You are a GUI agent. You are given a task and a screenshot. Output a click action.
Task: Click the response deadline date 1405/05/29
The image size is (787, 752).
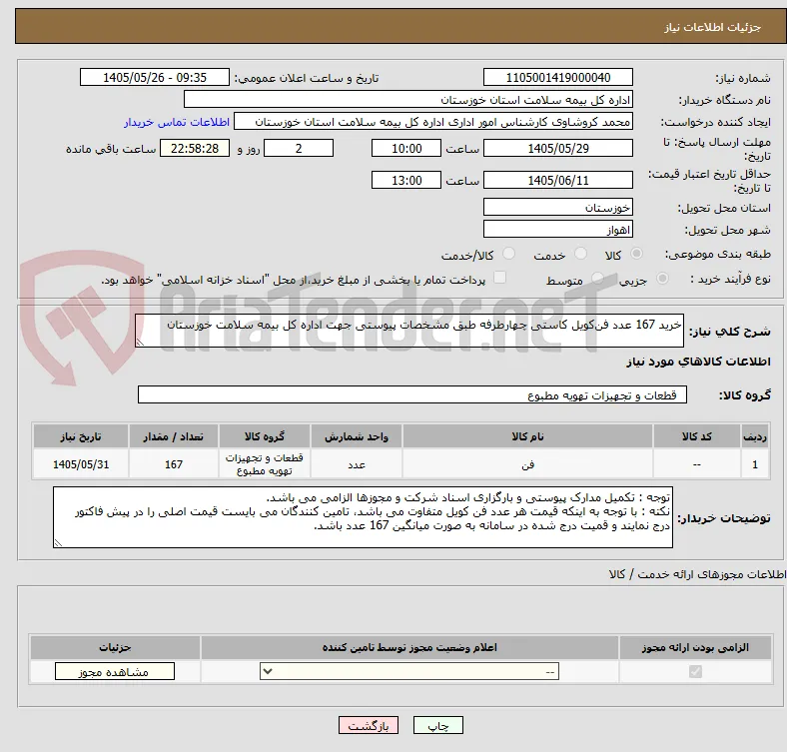[x=557, y=149]
